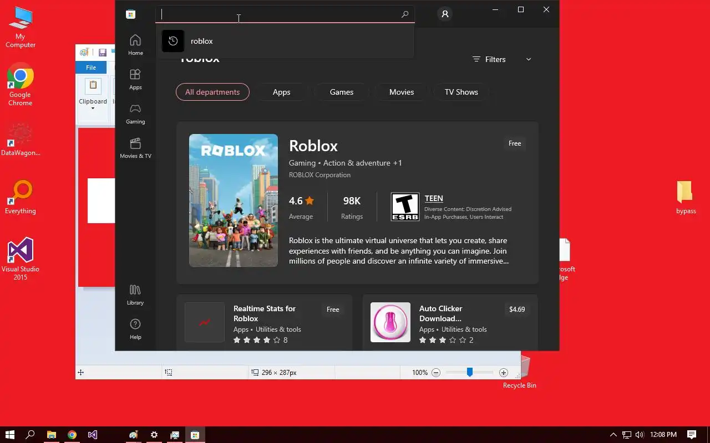Open Settings gear from the taskbar
Screen dimensions: 710x443
[x=154, y=435]
